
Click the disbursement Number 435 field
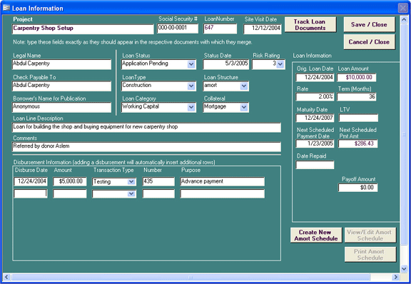[158, 181]
